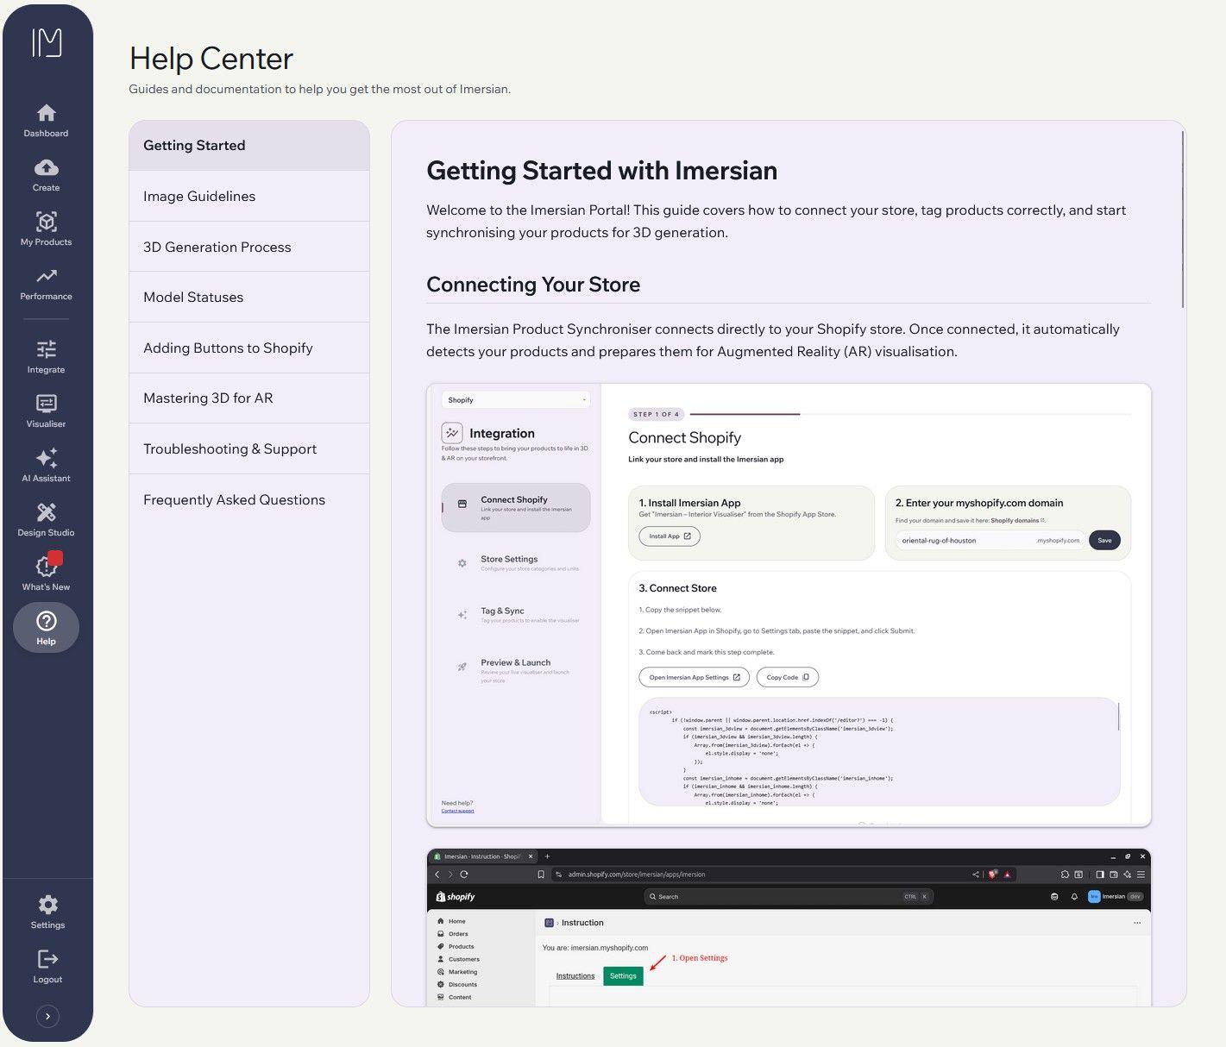
Task: Click the Logout icon
Action: 48,959
